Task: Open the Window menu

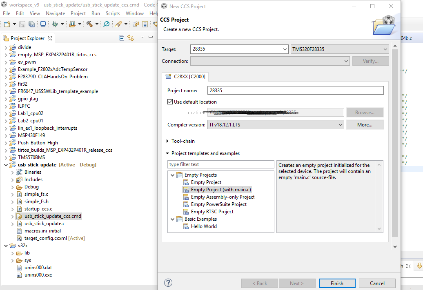Action: (135, 13)
